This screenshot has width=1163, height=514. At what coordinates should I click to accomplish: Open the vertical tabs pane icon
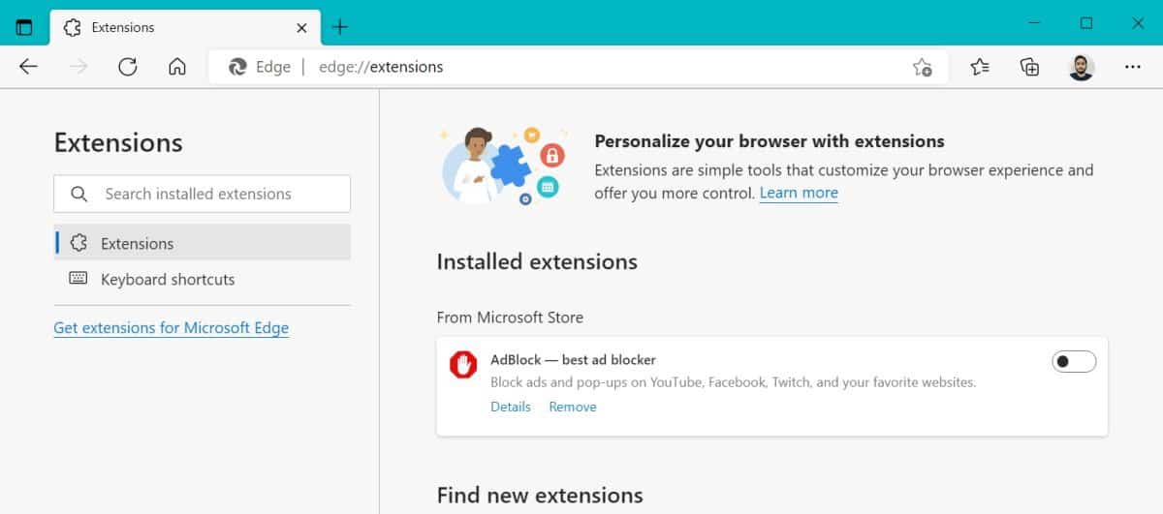pos(24,27)
